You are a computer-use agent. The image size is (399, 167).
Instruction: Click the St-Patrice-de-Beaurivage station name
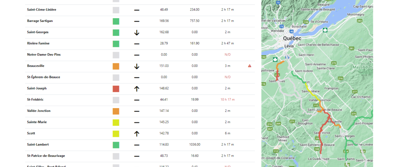coord(46,156)
